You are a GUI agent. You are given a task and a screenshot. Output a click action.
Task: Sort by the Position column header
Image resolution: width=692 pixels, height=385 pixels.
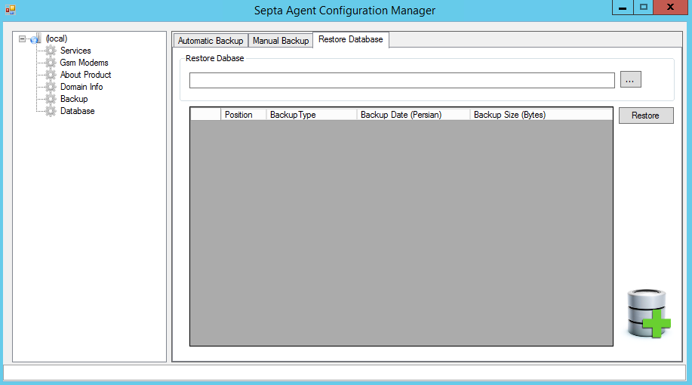[244, 114]
